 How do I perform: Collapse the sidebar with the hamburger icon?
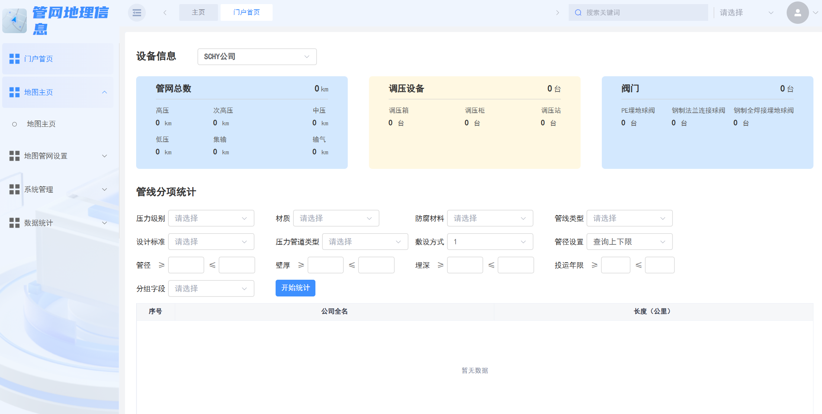tap(137, 12)
